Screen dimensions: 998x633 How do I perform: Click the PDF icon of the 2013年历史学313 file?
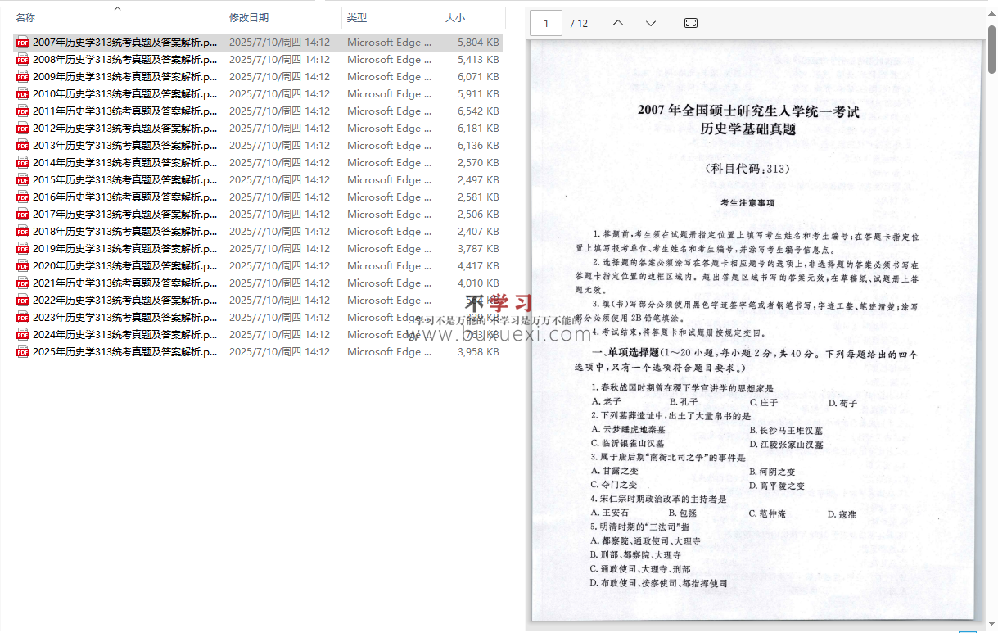click(23, 146)
